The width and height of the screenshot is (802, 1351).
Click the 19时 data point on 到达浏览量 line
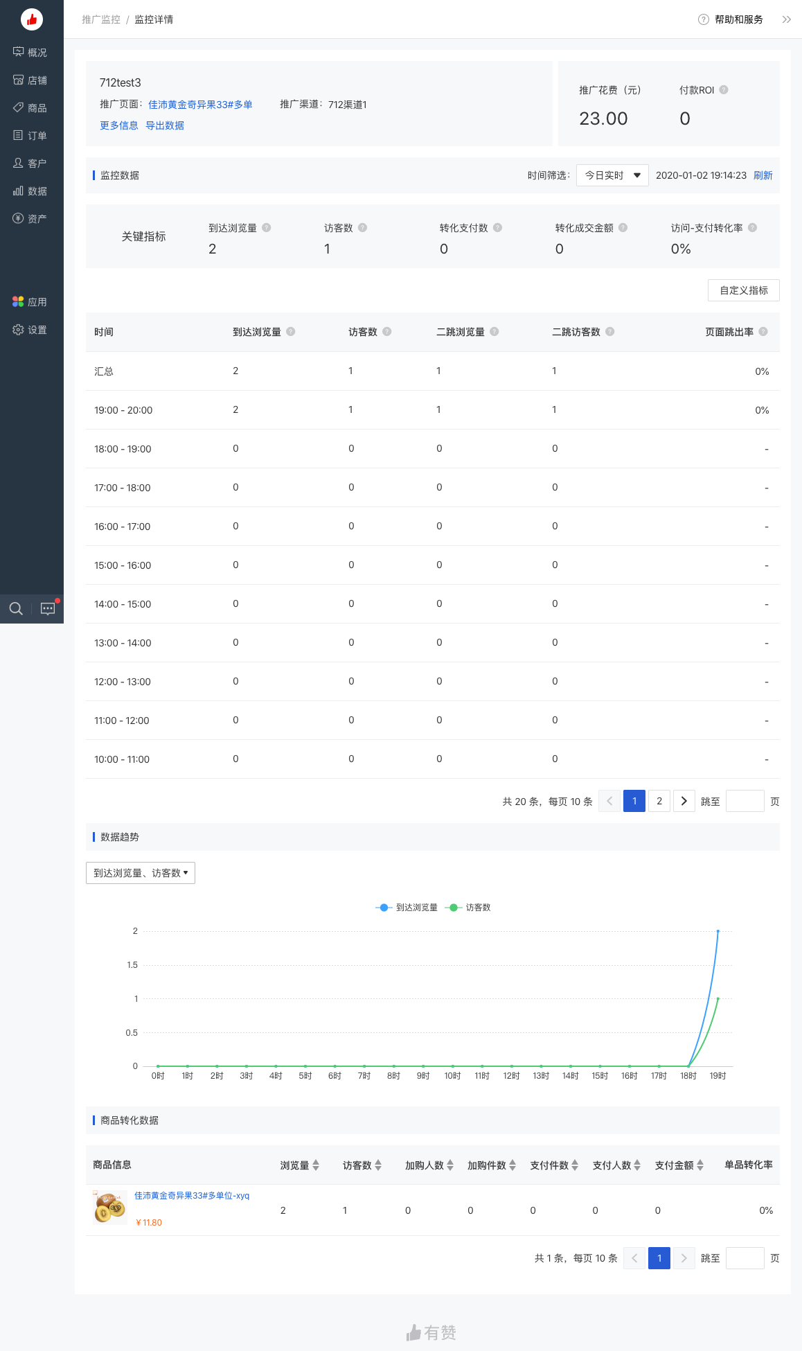click(x=718, y=931)
